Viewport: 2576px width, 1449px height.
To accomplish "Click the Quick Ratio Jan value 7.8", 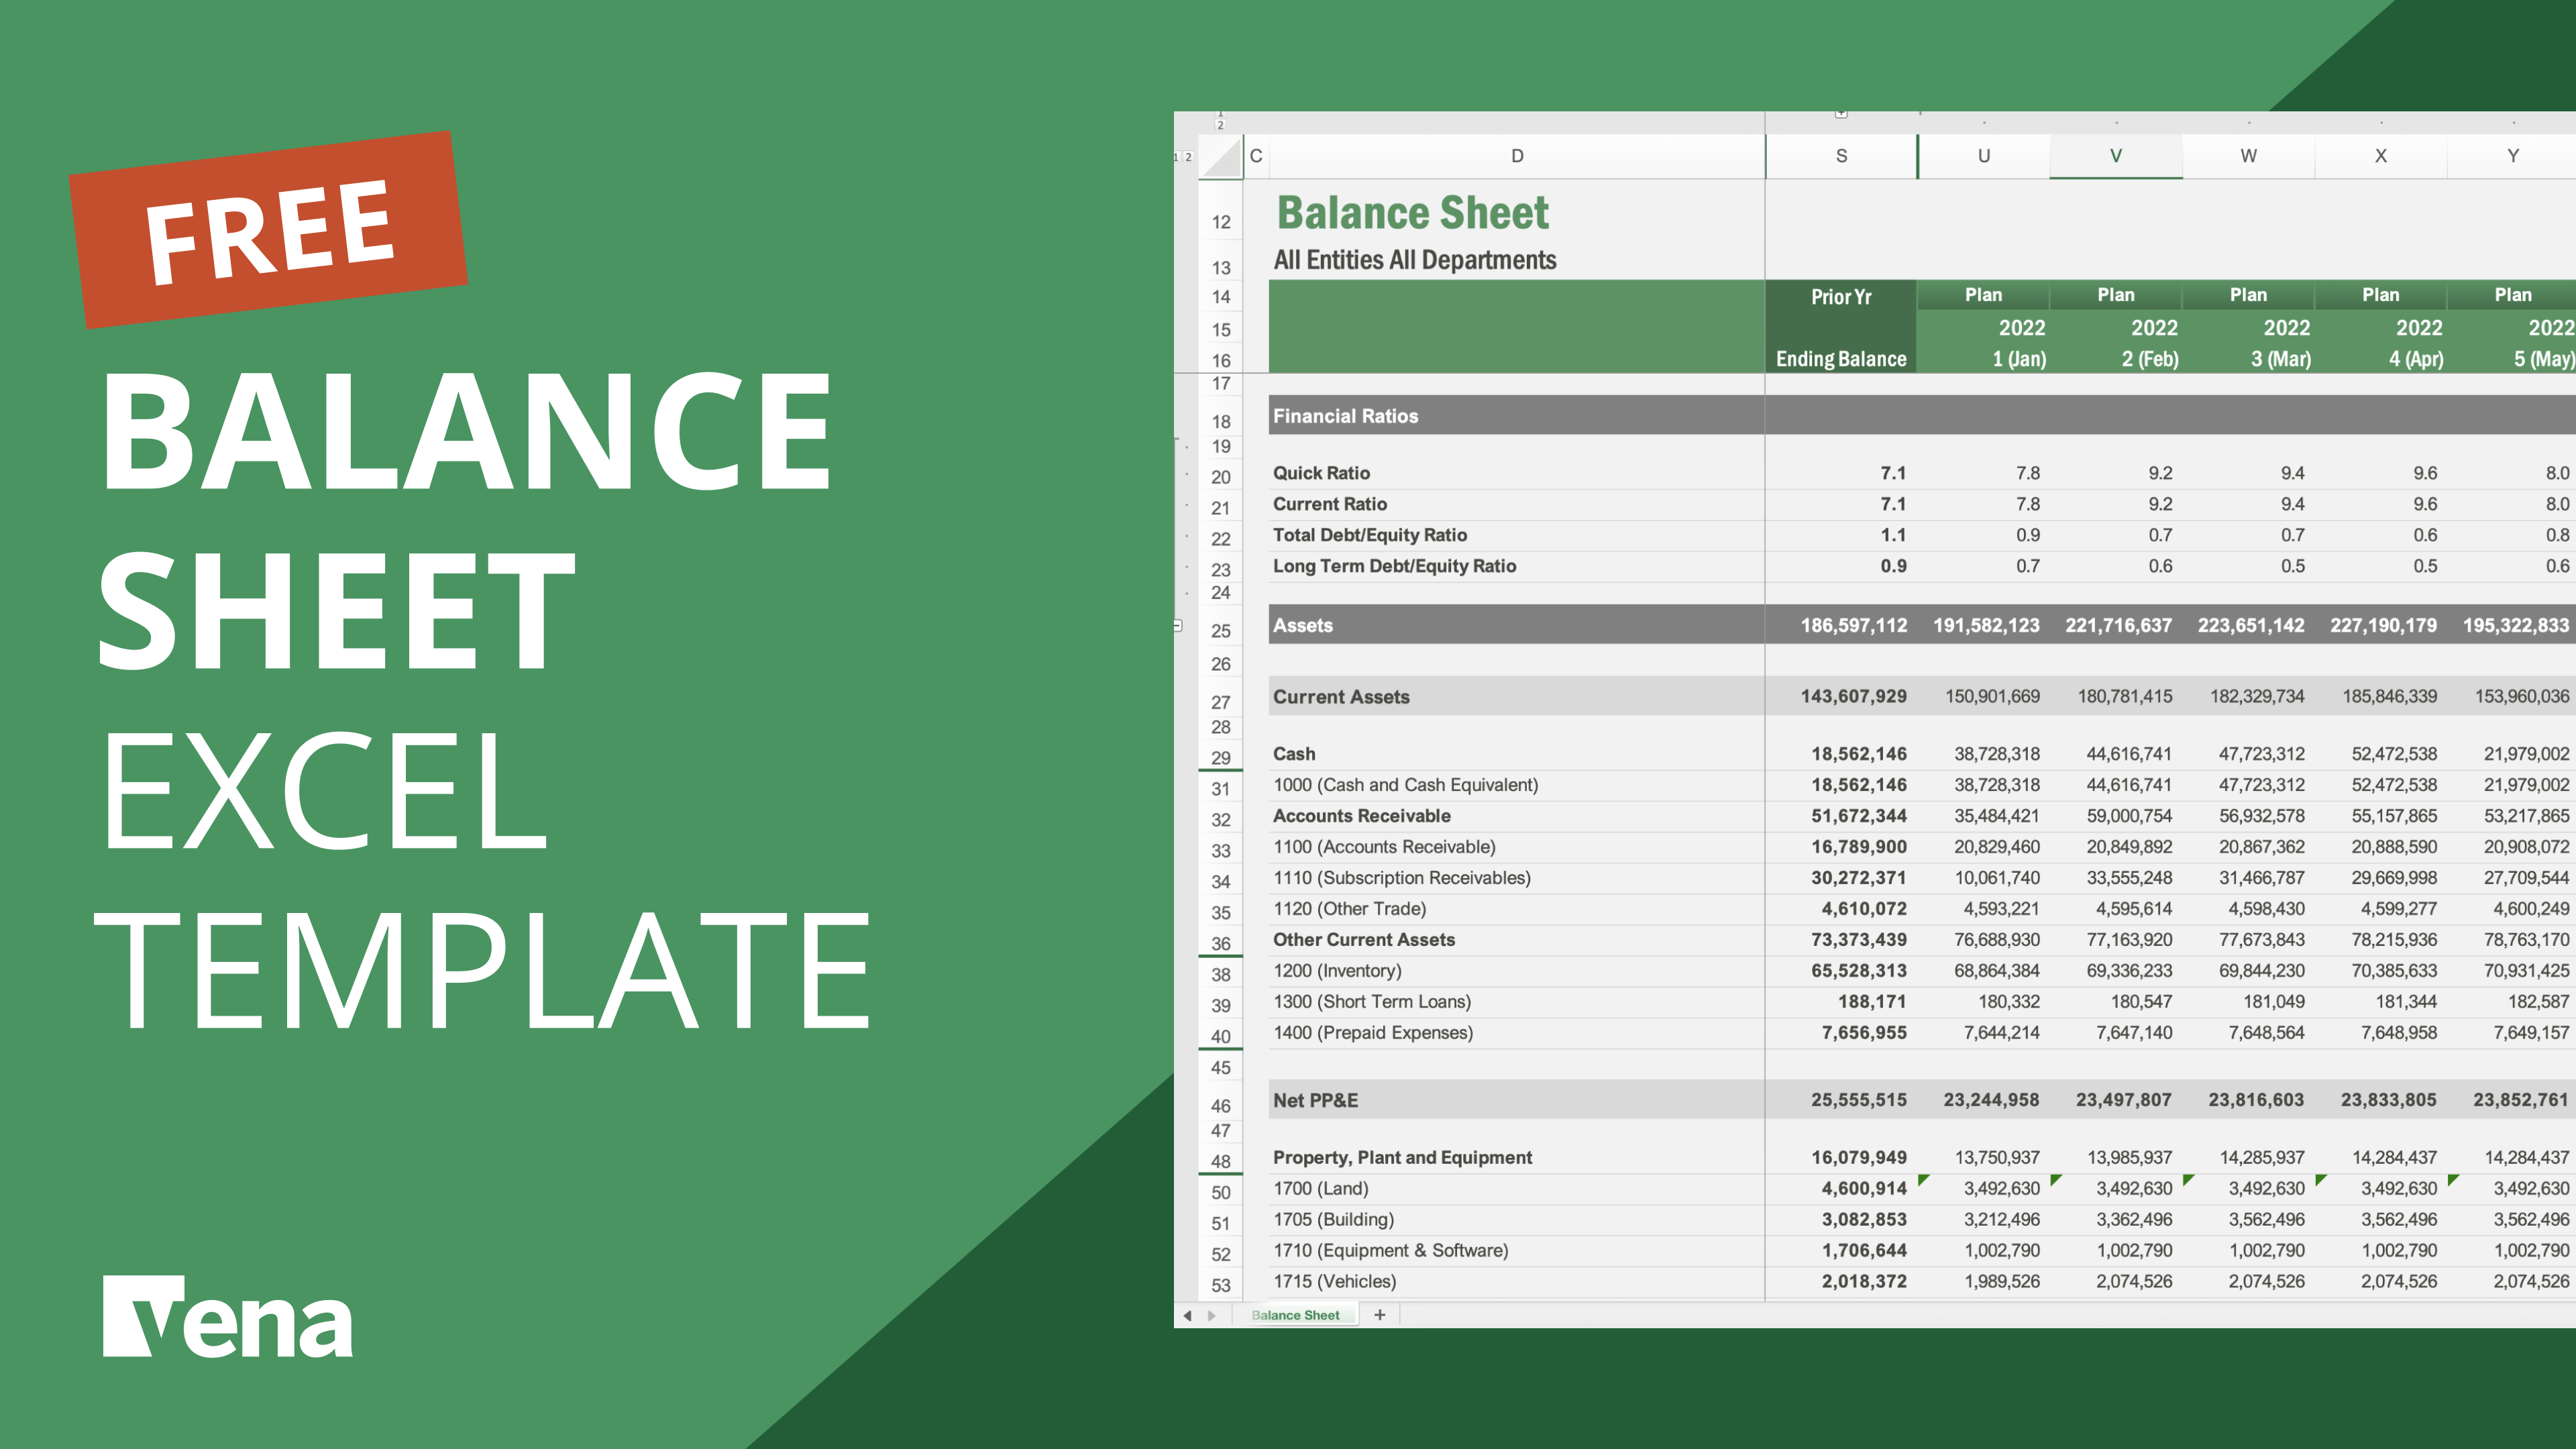I will 2027,473.
